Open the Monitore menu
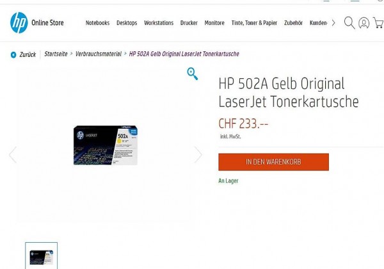 [214, 23]
